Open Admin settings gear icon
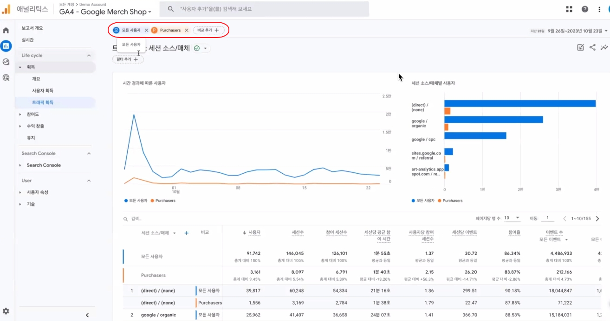The height and width of the screenshot is (321, 610). coord(6,311)
